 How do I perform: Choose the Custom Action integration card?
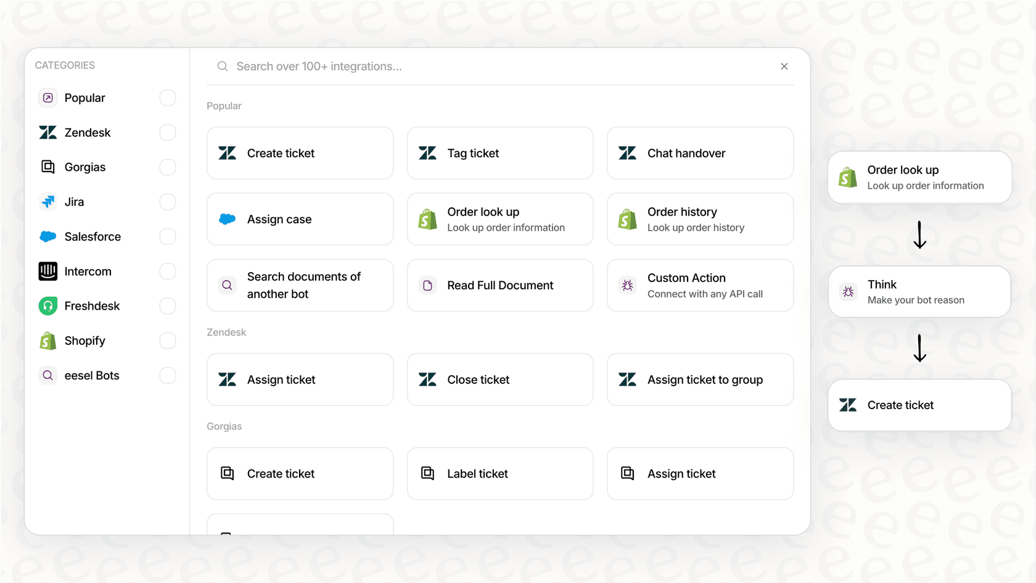[x=700, y=285]
